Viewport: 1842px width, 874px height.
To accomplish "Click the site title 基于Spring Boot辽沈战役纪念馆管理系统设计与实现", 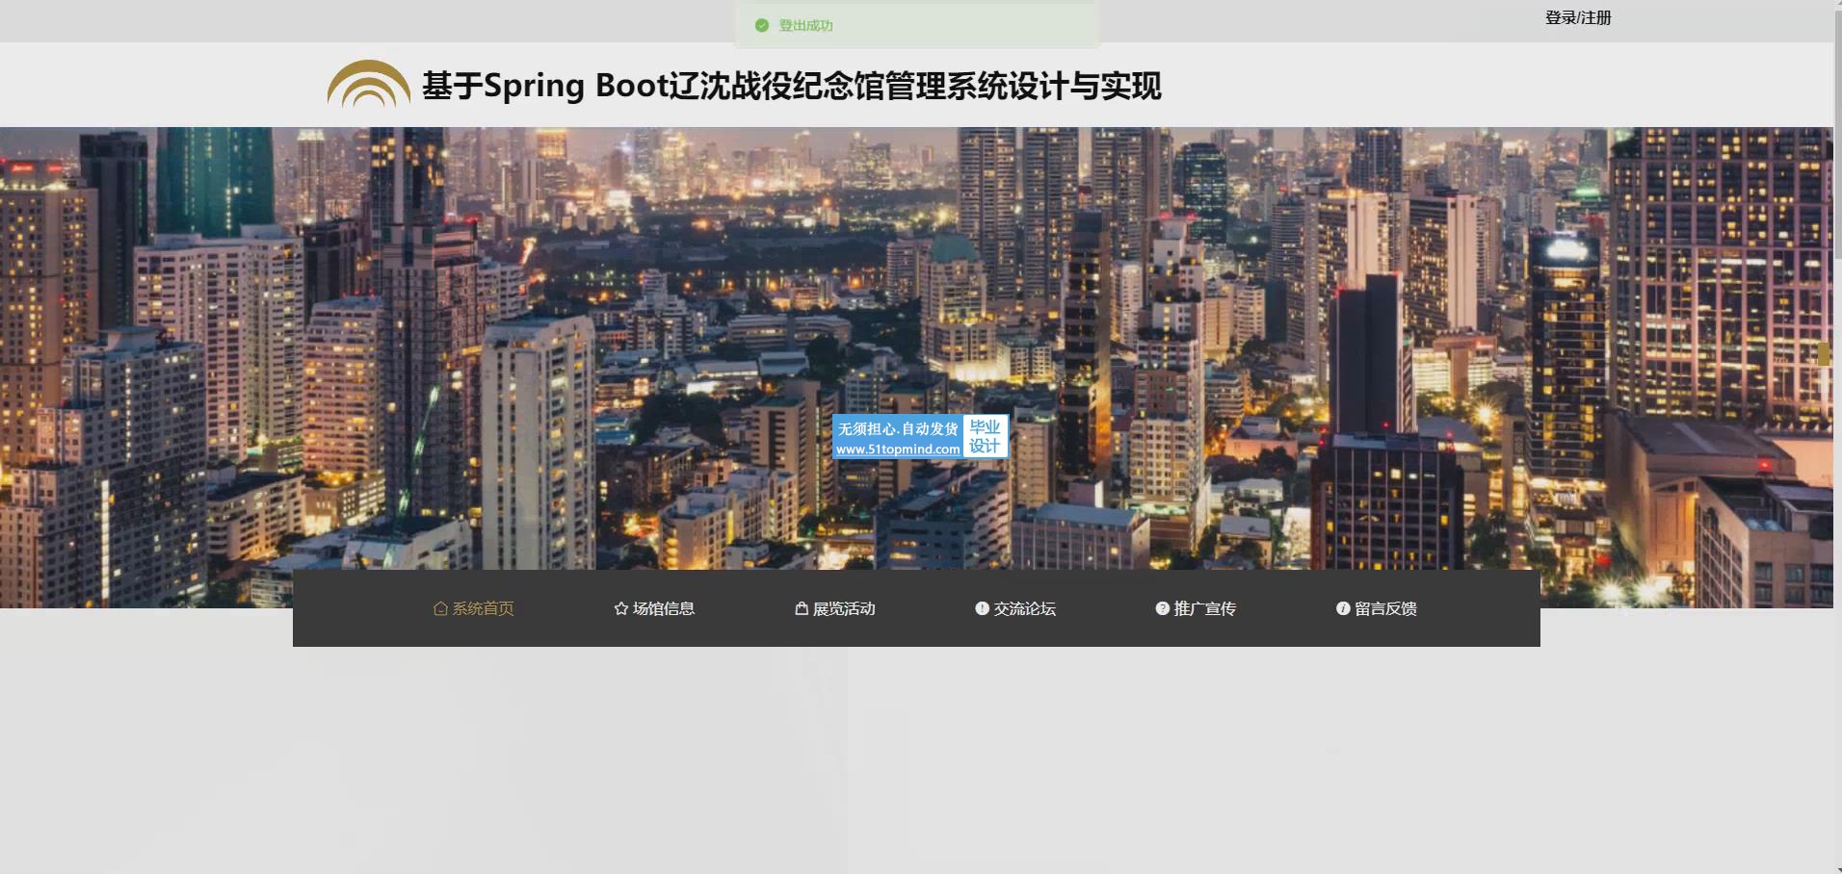I will (x=792, y=86).
